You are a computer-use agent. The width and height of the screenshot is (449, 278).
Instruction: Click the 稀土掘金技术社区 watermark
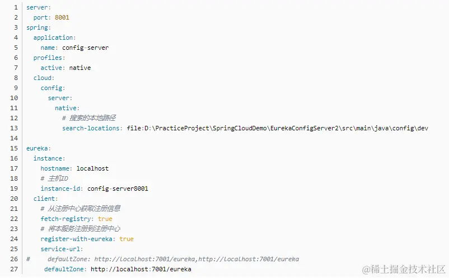coord(403,270)
